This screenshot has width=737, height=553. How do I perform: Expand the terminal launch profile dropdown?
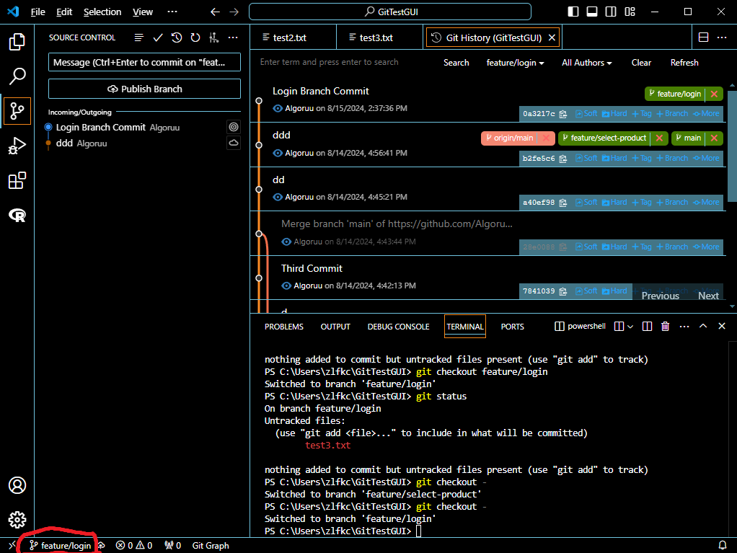point(630,327)
